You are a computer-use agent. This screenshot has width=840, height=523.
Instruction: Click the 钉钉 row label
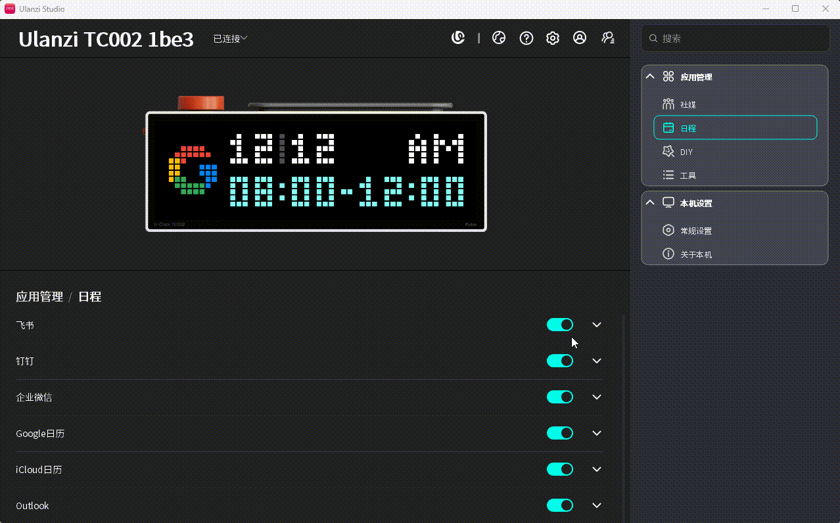click(x=25, y=361)
